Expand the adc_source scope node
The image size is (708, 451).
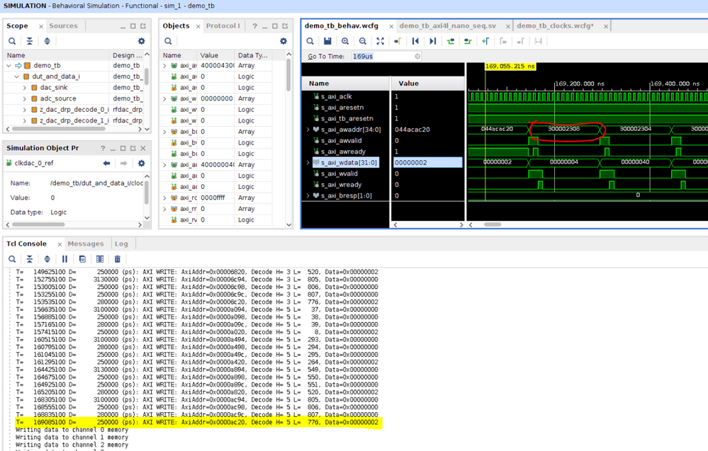click(25, 98)
